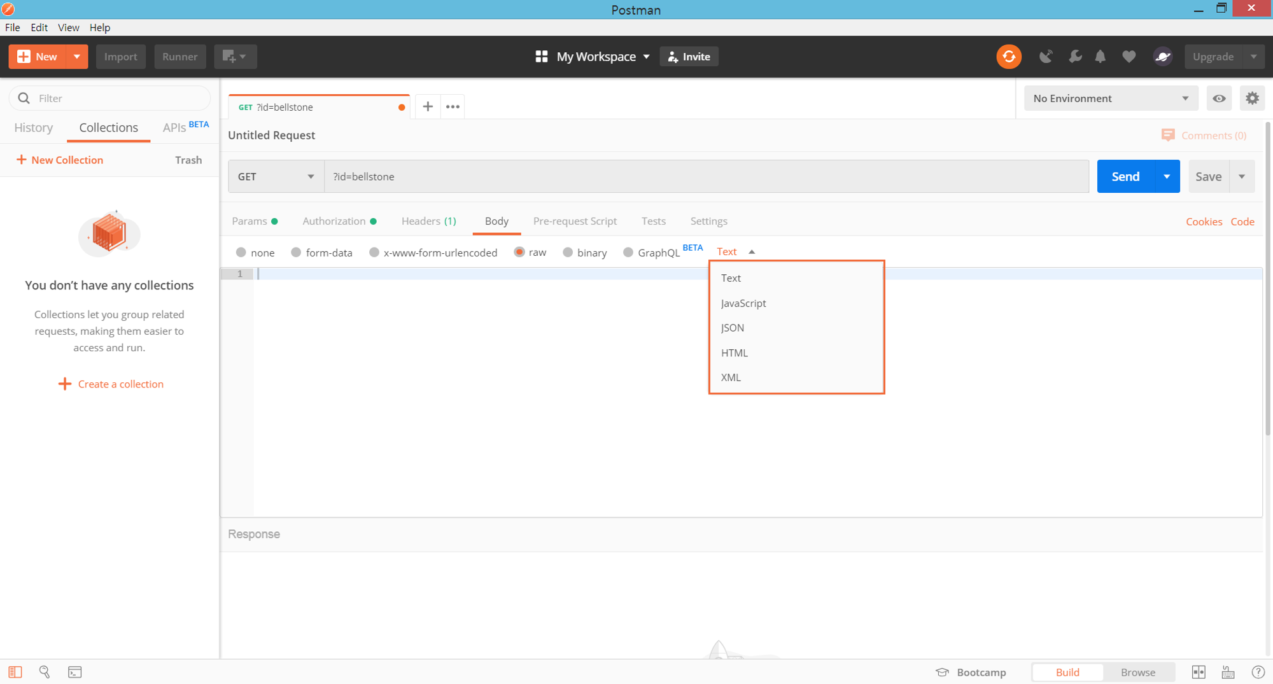The width and height of the screenshot is (1273, 684).
Task: Toggle sidebar icon in status bar
Action: (x=15, y=672)
